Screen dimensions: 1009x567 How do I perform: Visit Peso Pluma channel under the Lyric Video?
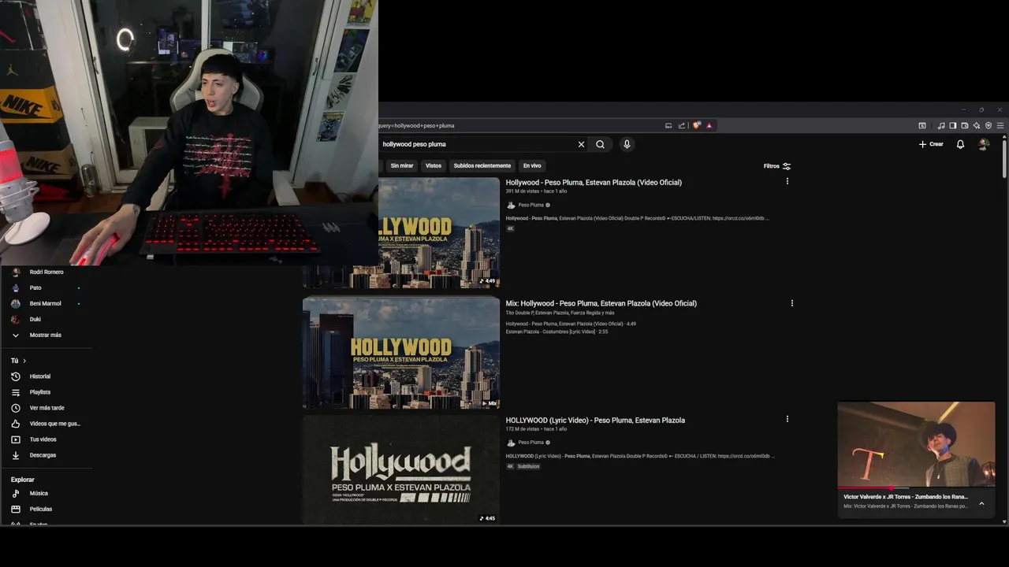531,443
